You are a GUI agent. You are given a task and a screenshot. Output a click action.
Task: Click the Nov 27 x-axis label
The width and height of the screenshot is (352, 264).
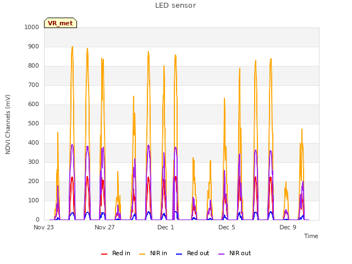(105, 227)
